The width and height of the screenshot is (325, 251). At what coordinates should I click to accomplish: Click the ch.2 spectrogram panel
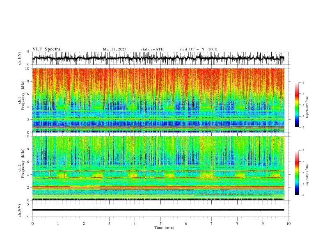click(158, 168)
